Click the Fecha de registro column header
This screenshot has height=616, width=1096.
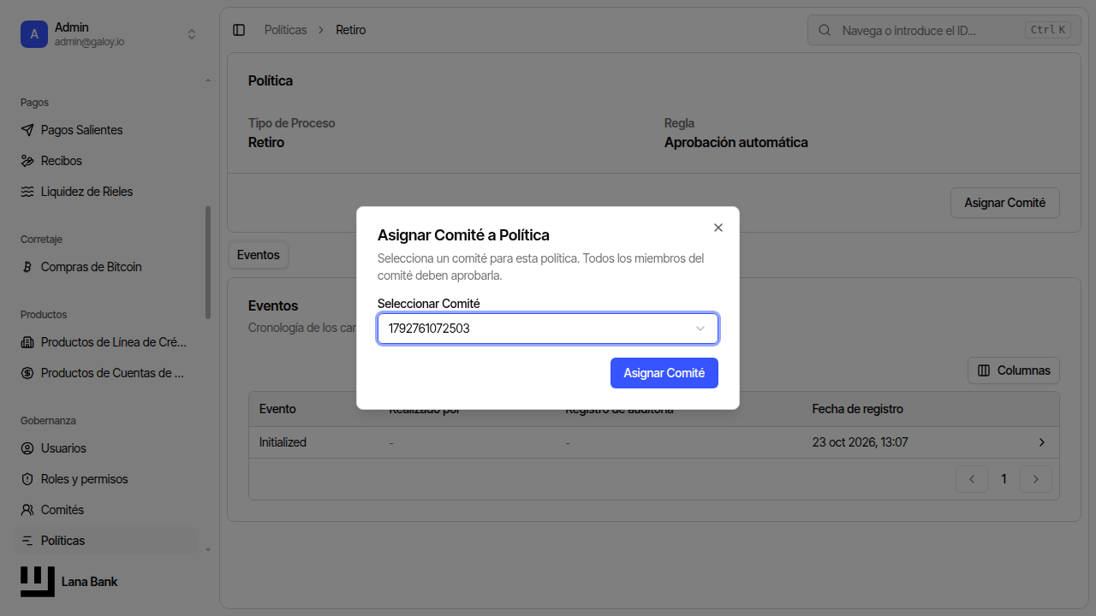pyautogui.click(x=857, y=409)
